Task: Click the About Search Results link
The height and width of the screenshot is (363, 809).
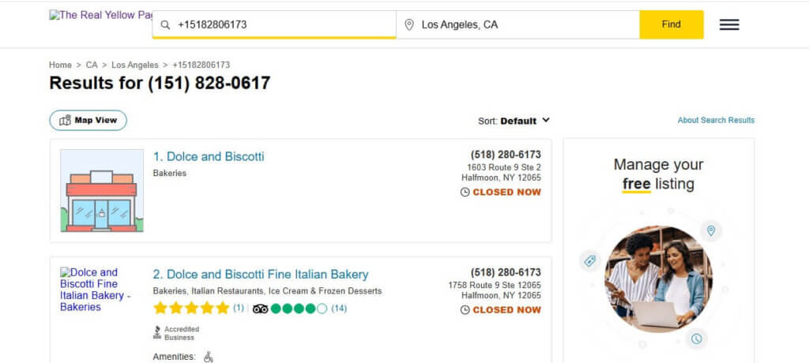Action: 716,120
